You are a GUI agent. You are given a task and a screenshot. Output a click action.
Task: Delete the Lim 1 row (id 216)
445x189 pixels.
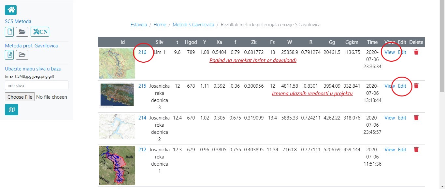click(416, 52)
